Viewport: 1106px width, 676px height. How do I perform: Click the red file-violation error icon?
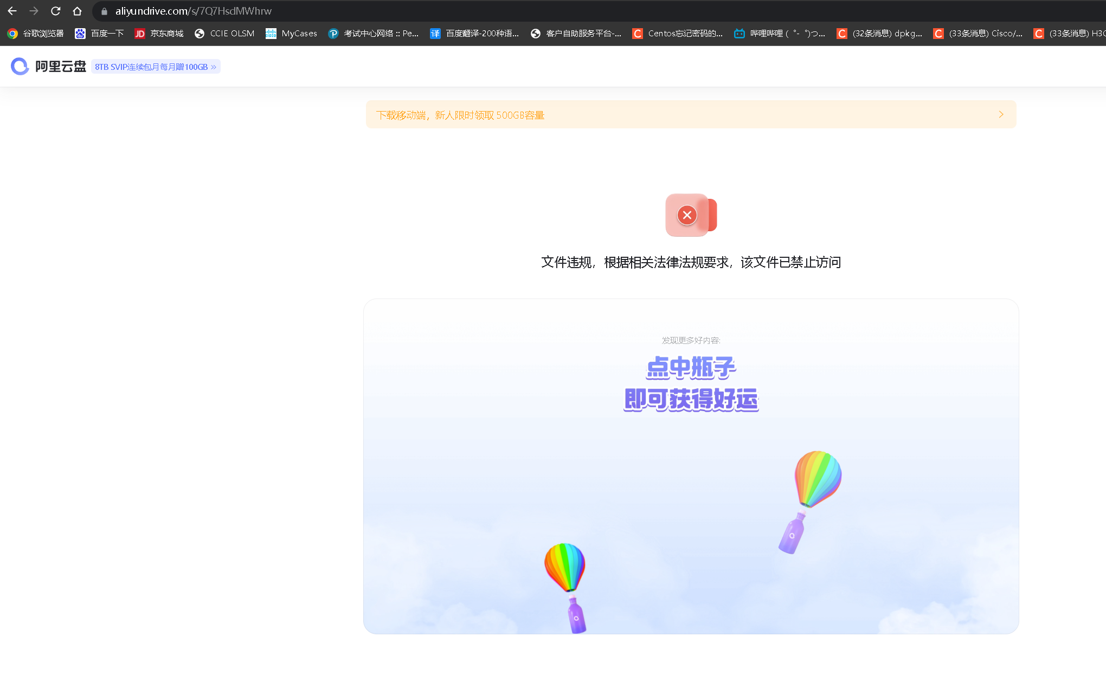click(x=687, y=214)
